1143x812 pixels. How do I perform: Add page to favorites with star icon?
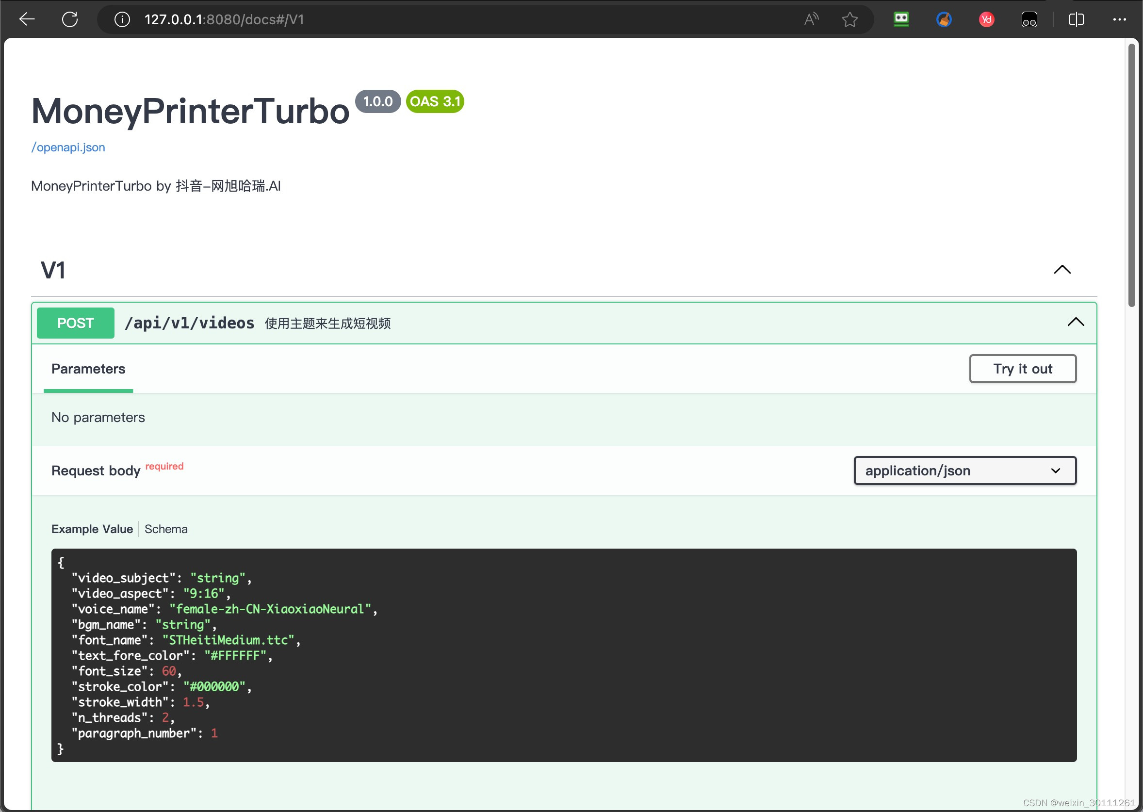point(849,19)
